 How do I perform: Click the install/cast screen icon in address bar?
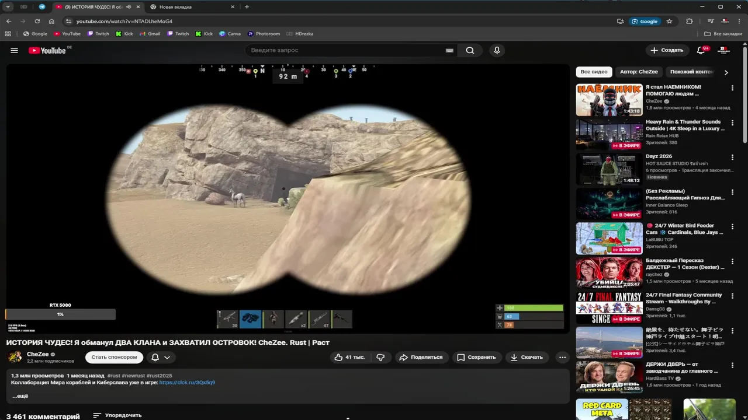620,21
